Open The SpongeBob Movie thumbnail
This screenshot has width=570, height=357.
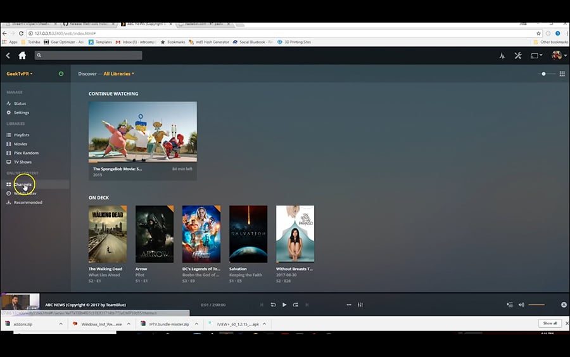[x=143, y=132]
